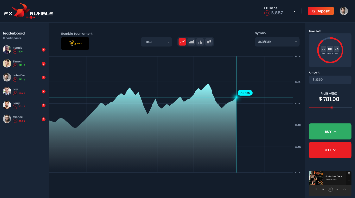355x198 pixels.
Task: Add song with the plus icon
Action: coord(349,180)
